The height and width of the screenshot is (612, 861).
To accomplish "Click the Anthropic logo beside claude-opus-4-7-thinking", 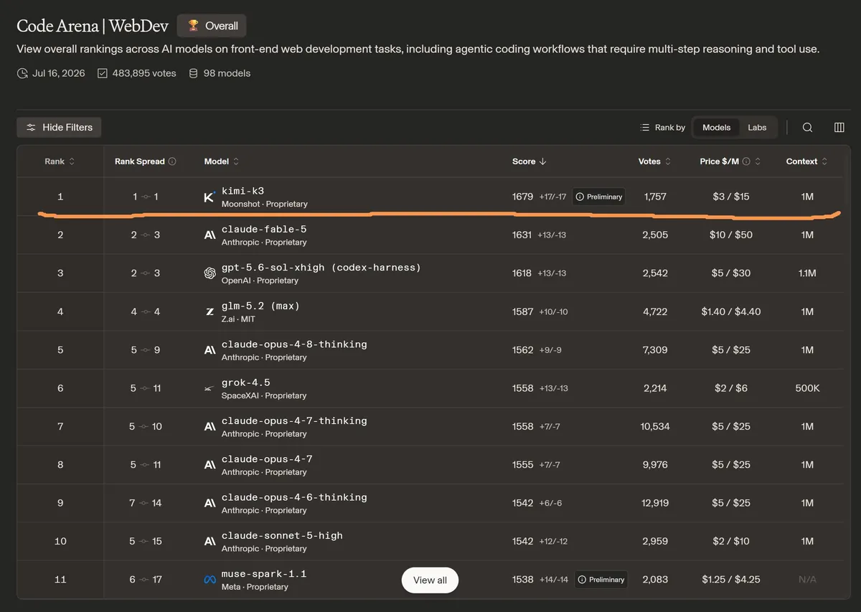I will point(210,426).
